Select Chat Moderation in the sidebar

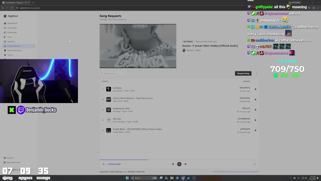(14, 51)
